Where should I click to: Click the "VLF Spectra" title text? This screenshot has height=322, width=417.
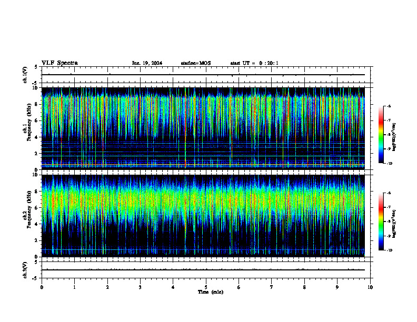tap(59, 63)
